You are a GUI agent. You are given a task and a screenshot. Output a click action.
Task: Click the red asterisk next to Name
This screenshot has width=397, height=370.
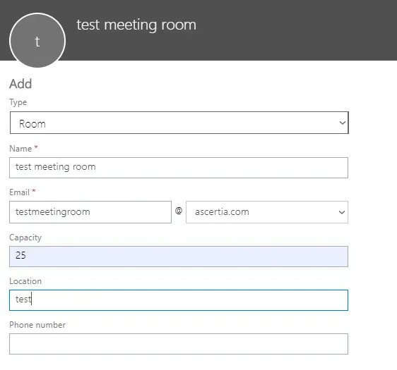pos(36,147)
